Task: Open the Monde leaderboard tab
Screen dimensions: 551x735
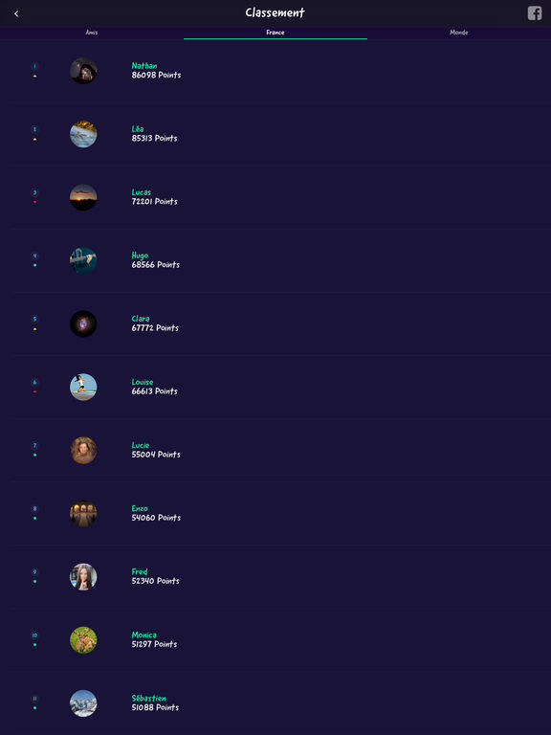Action: click(x=459, y=33)
